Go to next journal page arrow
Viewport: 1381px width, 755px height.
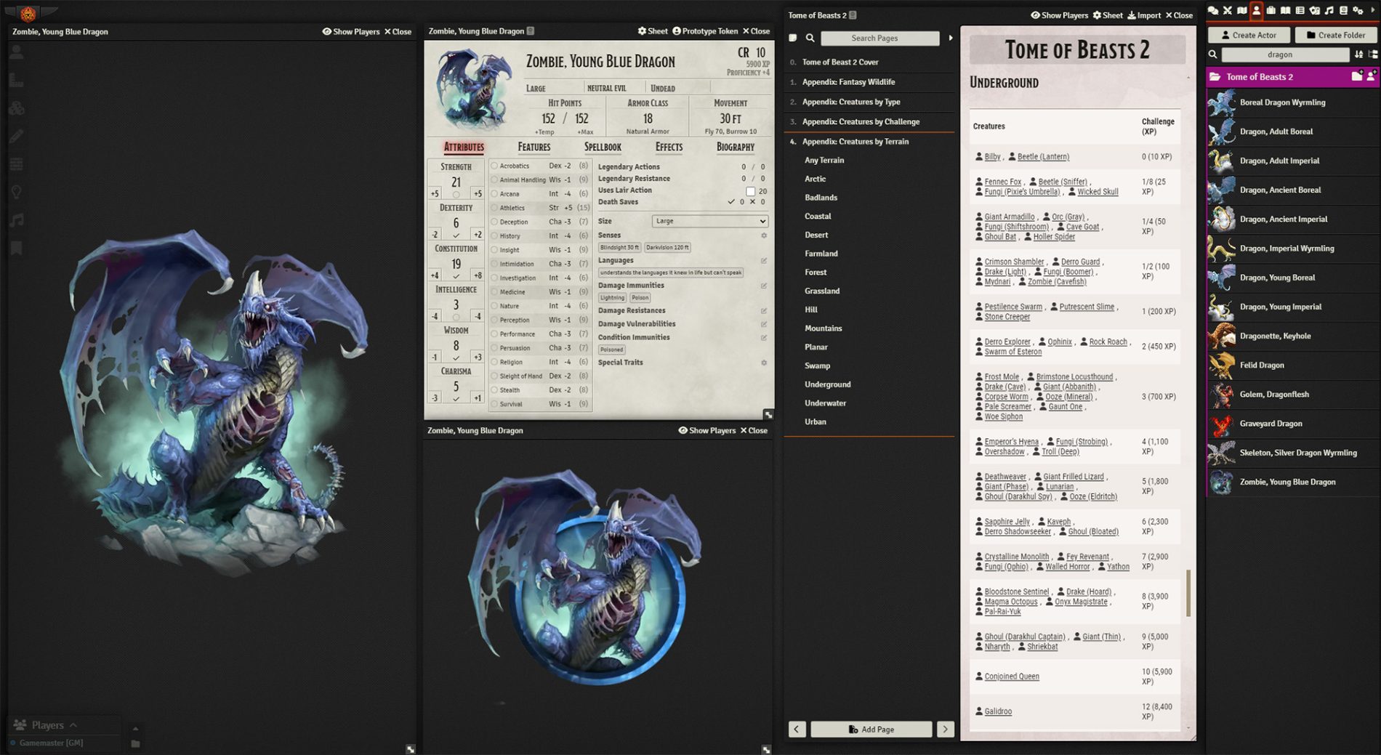pyautogui.click(x=945, y=729)
